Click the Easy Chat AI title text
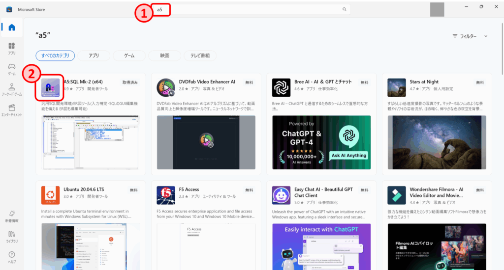504x270 pixels. point(323,192)
